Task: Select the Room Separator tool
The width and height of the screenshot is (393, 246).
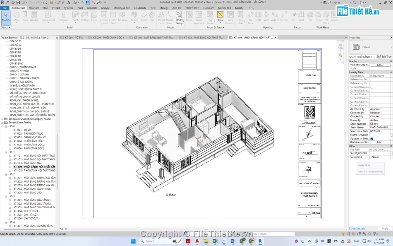Action: pos(199,18)
